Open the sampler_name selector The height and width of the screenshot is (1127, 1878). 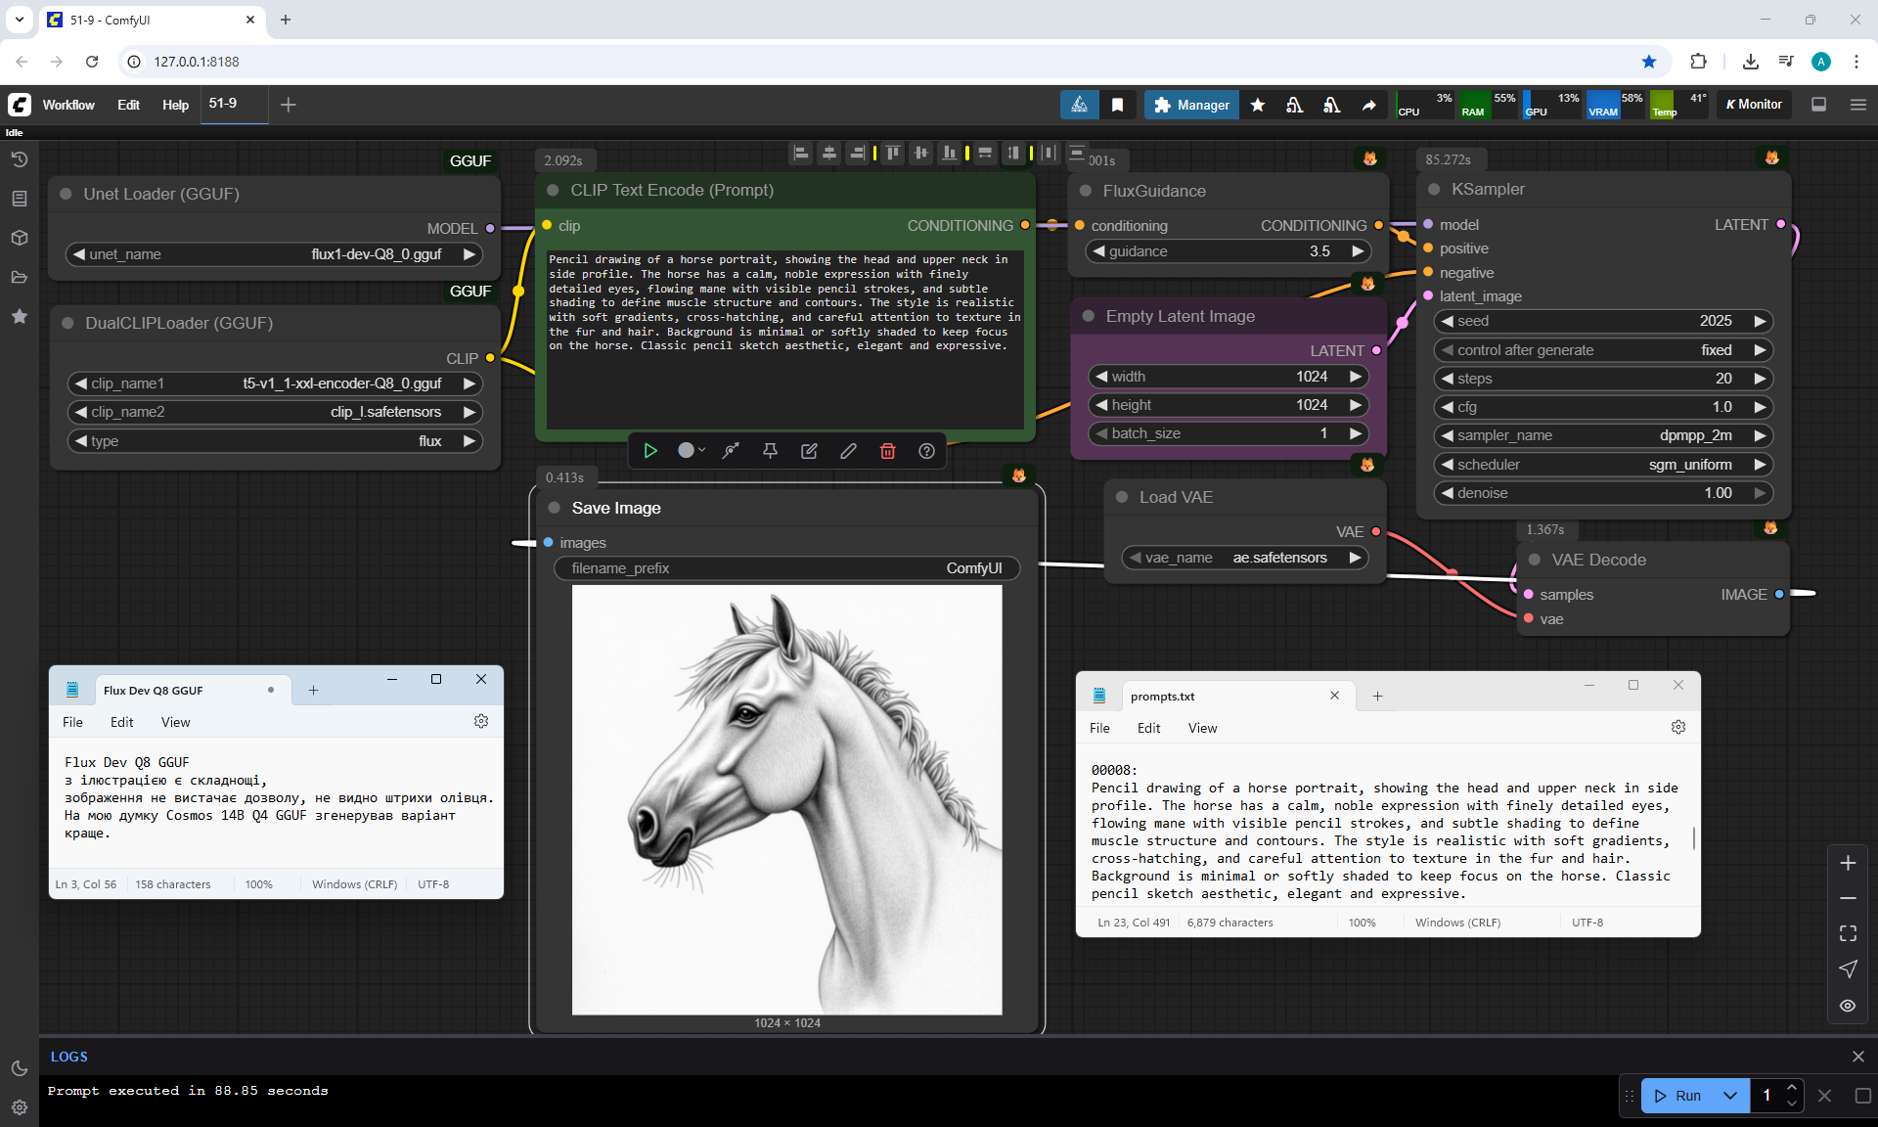pyautogui.click(x=1603, y=435)
